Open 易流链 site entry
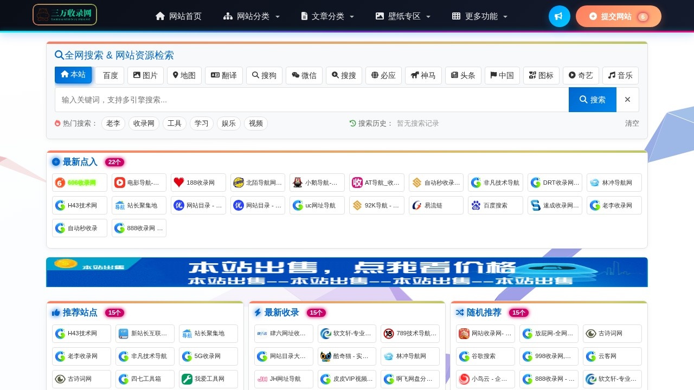 [x=436, y=205]
